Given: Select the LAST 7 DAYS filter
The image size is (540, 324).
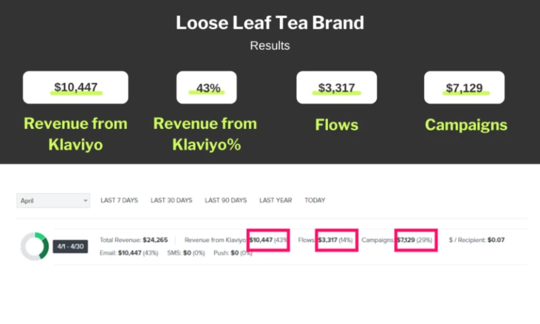Looking at the screenshot, I should 119,200.
